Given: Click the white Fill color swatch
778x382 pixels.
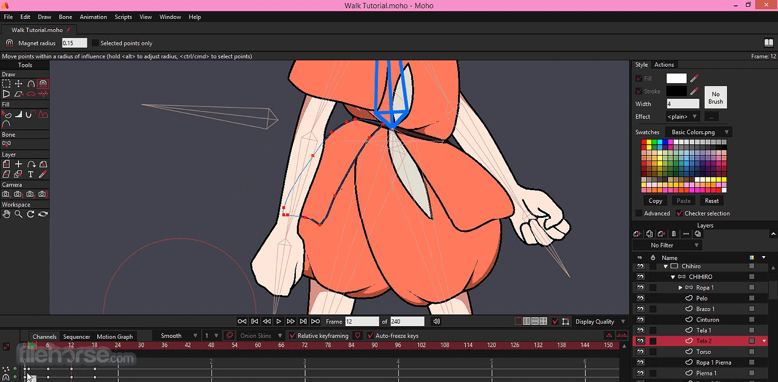Looking at the screenshot, I should [676, 79].
